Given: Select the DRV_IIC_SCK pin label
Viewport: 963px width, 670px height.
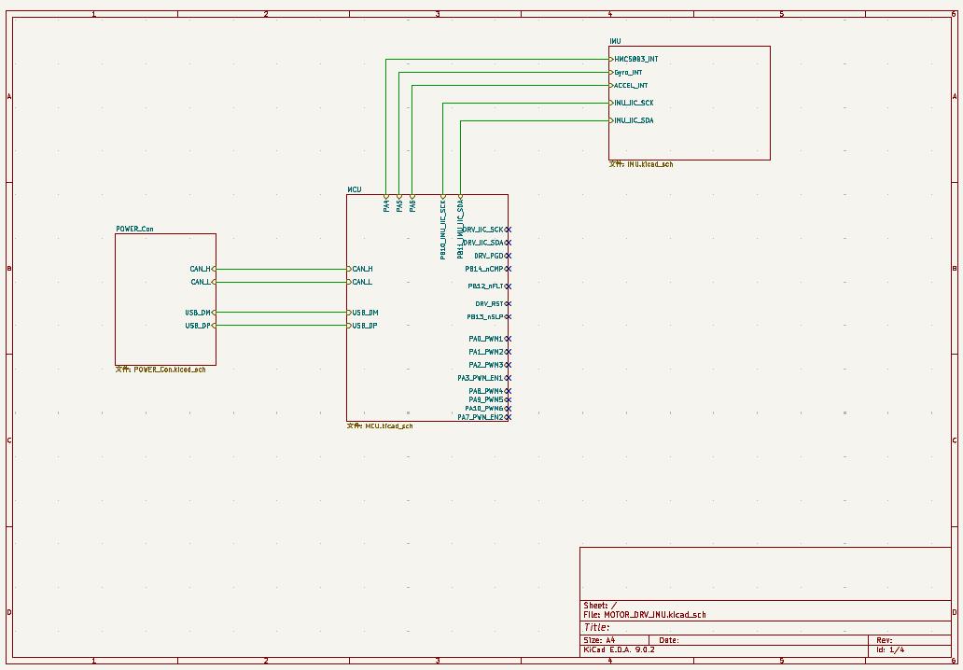Looking at the screenshot, I should (x=482, y=230).
